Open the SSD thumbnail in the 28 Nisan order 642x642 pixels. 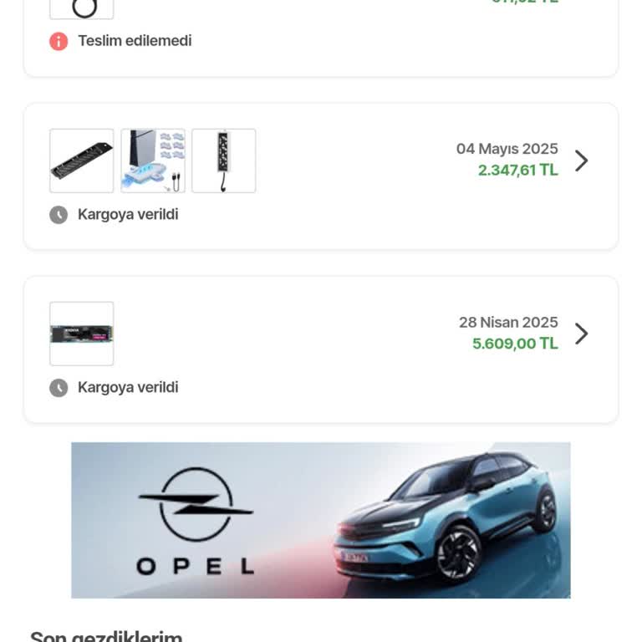point(82,334)
